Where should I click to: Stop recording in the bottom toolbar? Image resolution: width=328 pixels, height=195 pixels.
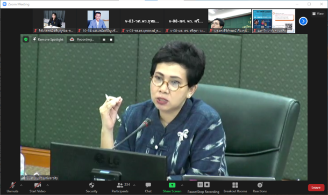pyautogui.click(x=207, y=185)
